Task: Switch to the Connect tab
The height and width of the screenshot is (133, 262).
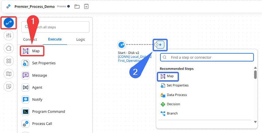Action: point(30,39)
